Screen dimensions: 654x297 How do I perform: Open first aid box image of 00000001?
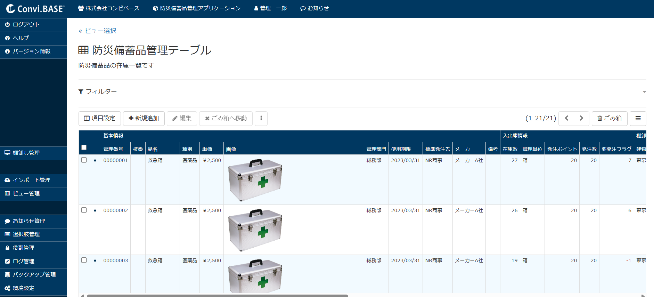(255, 180)
